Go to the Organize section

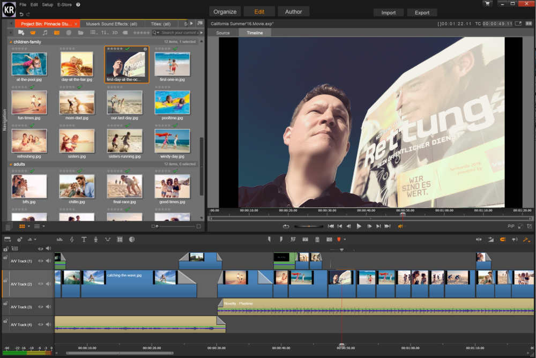(225, 11)
